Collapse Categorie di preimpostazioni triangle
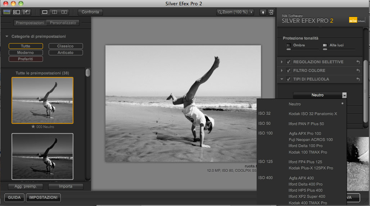Image resolution: width=370 pixels, height=206 pixels. click(x=7, y=36)
